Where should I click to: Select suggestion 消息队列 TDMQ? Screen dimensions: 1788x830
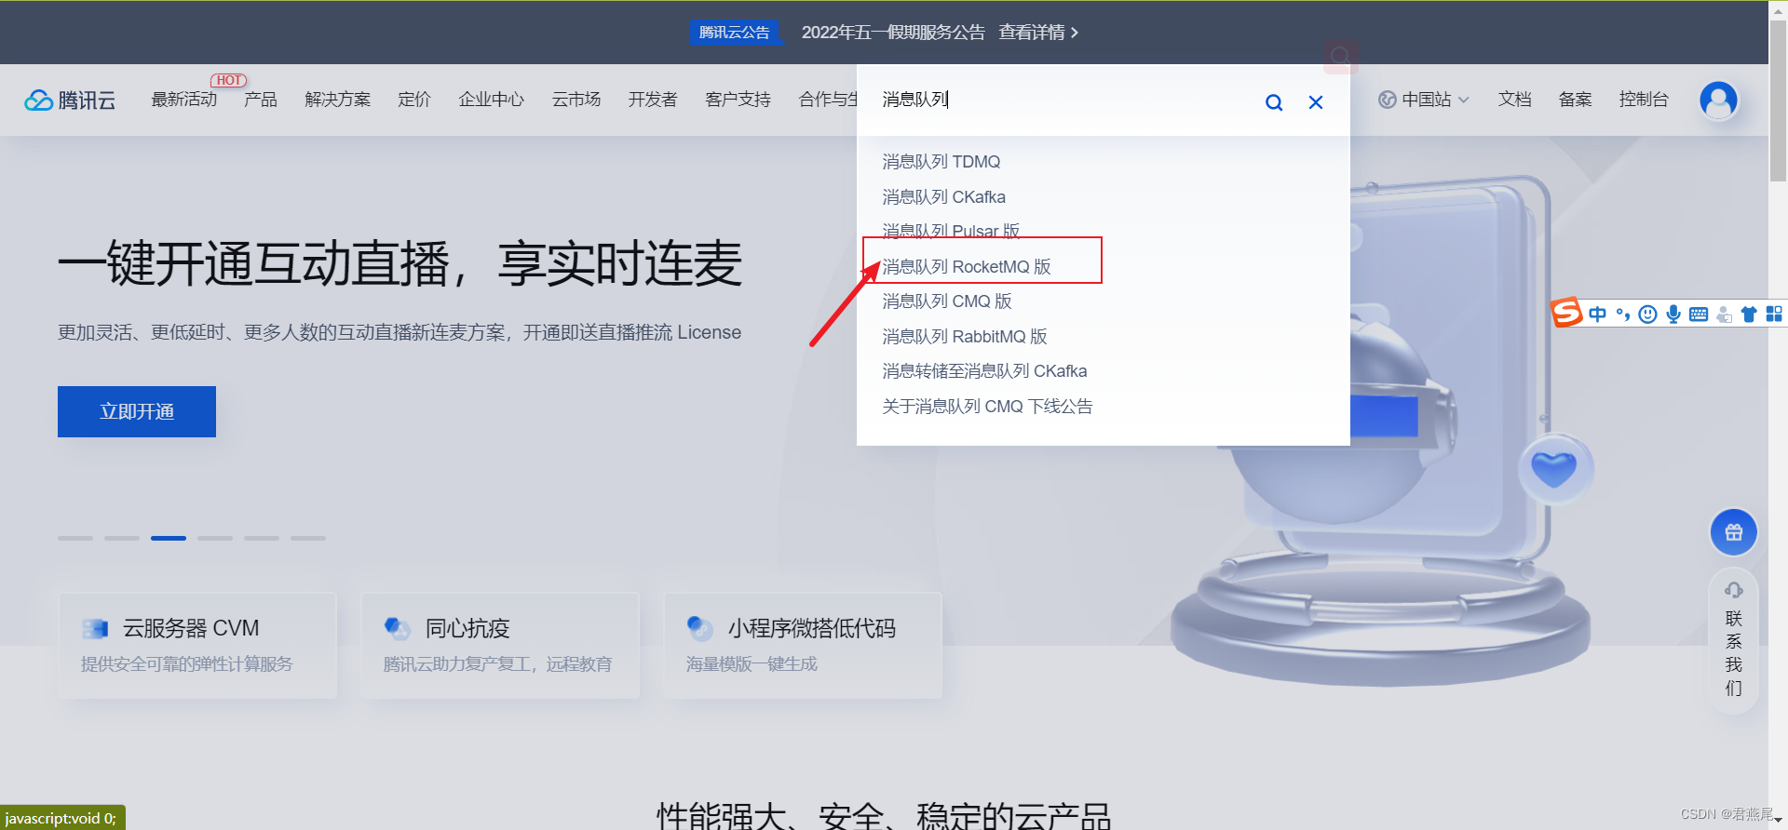pyautogui.click(x=941, y=162)
